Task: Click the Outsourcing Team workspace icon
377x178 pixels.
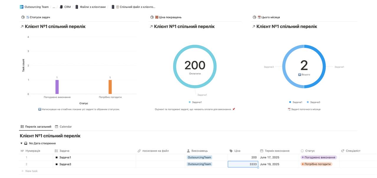Action: click(22, 7)
